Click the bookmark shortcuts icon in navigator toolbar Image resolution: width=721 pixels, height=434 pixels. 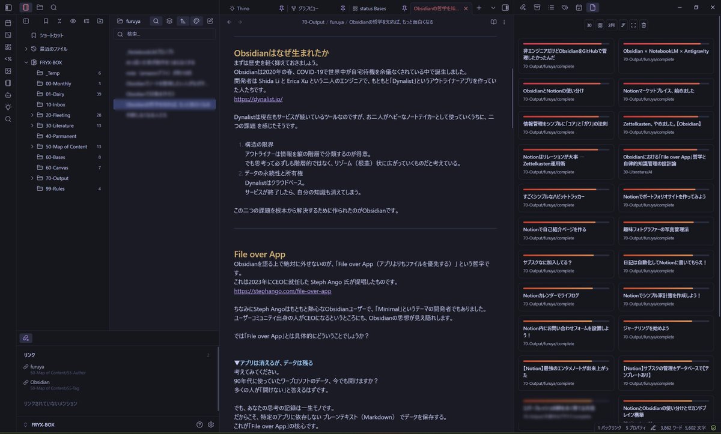(46, 21)
